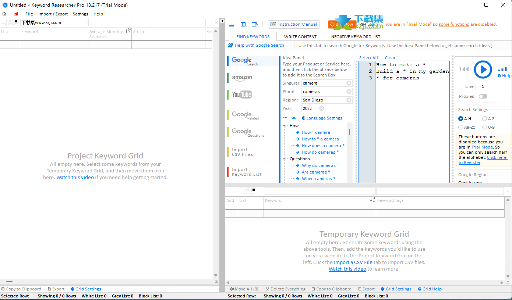Click the Idea Panel tree scrollbar
This screenshot has width=512, height=300.
(x=349, y=132)
